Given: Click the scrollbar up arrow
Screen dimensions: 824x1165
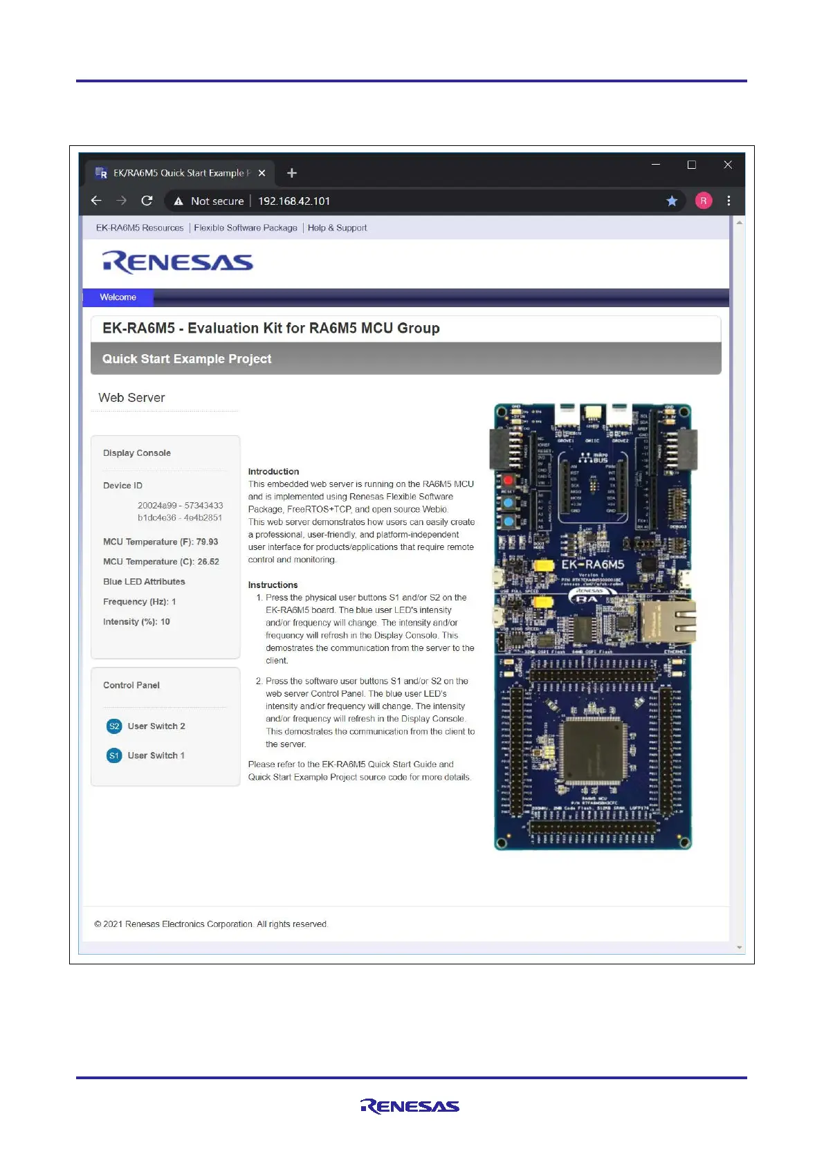Looking at the screenshot, I should point(740,223).
